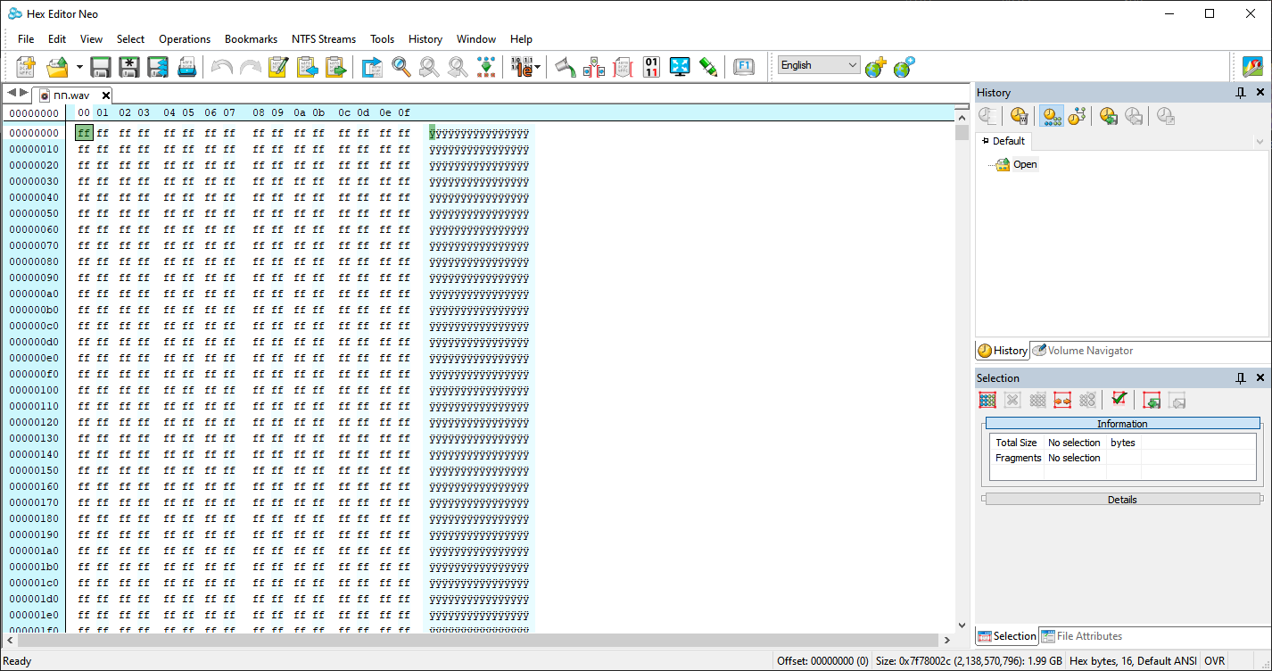The image size is (1272, 671).
Task: Click the Paste clipboard icon
Action: [x=335, y=67]
